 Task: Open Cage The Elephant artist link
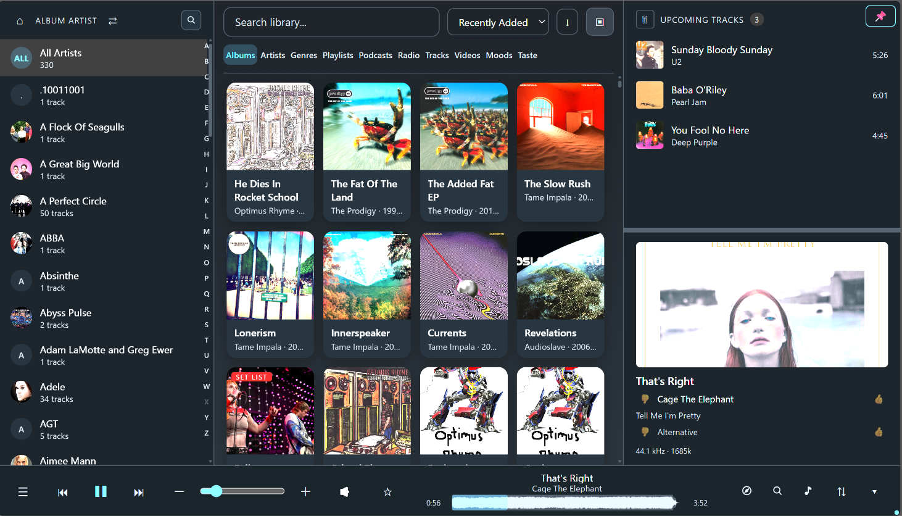[x=695, y=399]
